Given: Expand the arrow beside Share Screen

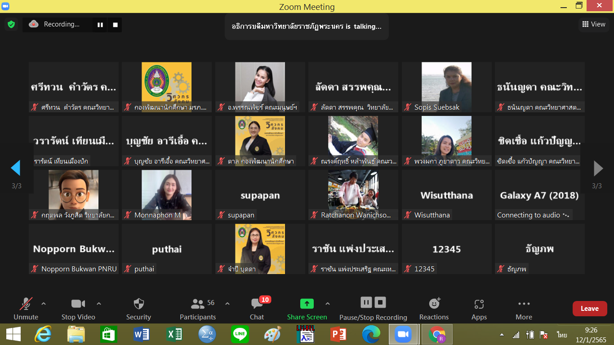Looking at the screenshot, I should click(327, 304).
